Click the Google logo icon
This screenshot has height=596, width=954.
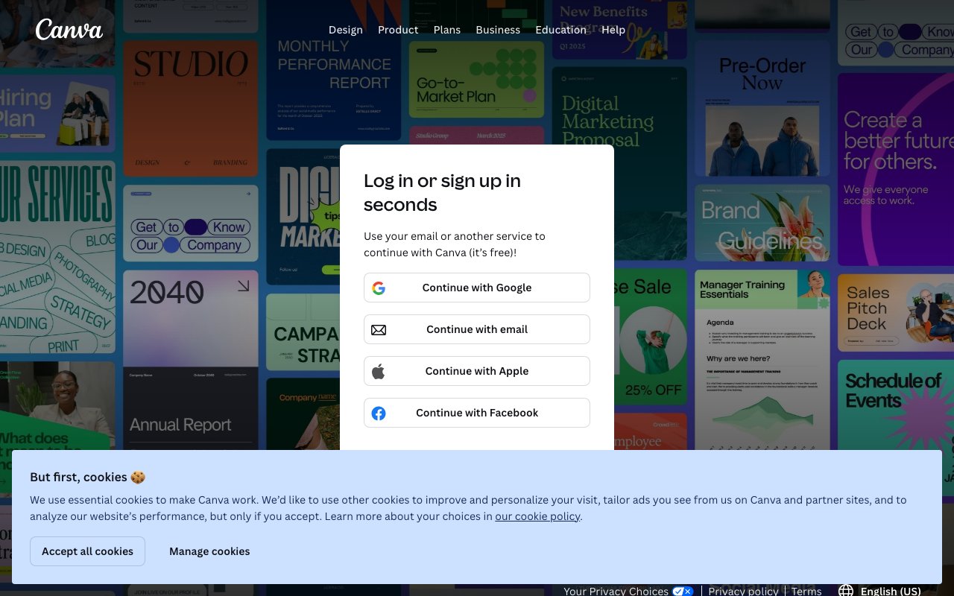(379, 288)
